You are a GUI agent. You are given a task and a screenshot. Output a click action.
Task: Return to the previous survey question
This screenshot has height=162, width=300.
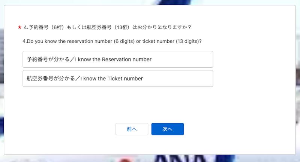click(x=132, y=129)
